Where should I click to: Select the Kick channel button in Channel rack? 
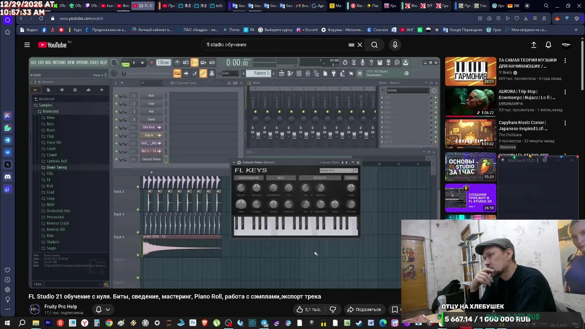(x=151, y=96)
